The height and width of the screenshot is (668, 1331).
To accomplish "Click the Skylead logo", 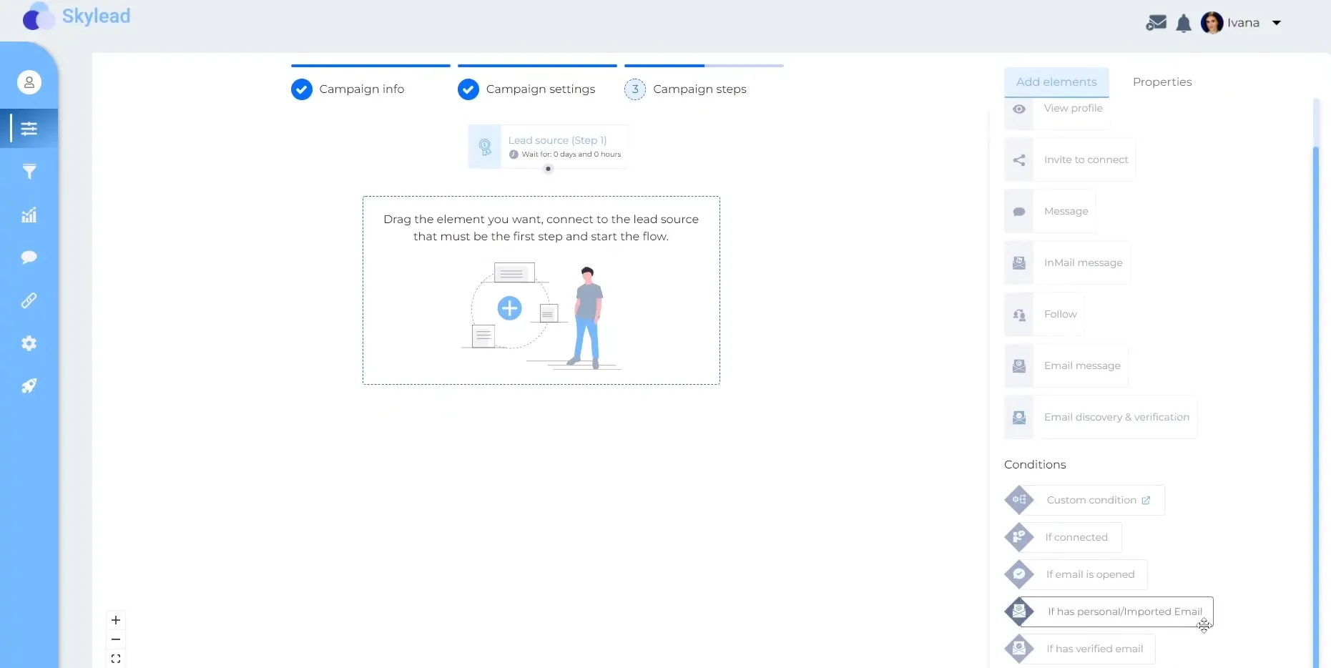I will 77,16.
